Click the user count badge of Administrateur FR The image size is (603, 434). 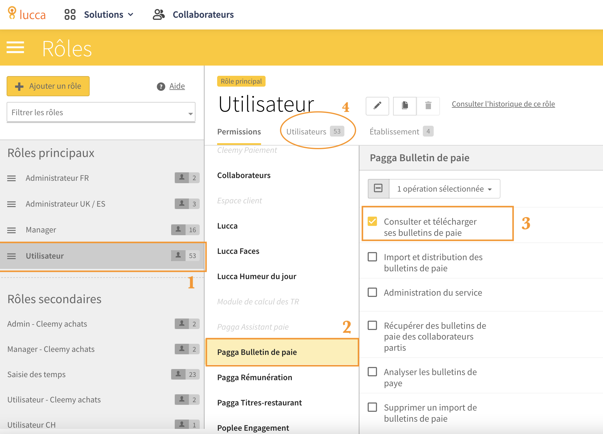[187, 178]
